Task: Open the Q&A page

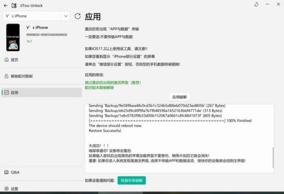Action: [41, 172]
